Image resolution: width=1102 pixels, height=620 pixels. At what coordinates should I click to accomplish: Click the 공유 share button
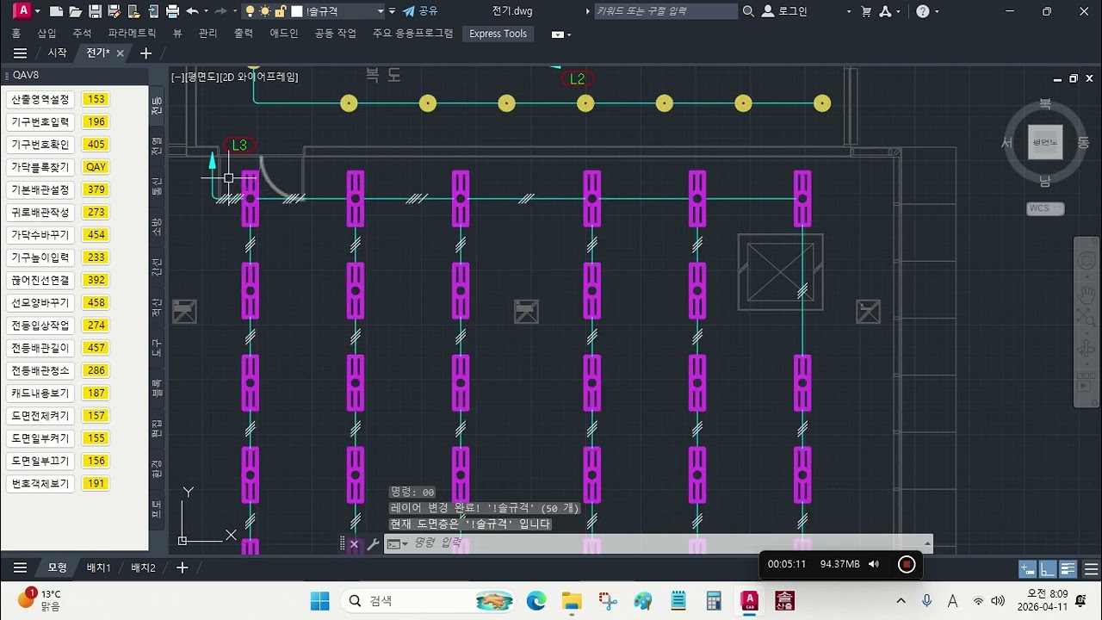coord(420,11)
